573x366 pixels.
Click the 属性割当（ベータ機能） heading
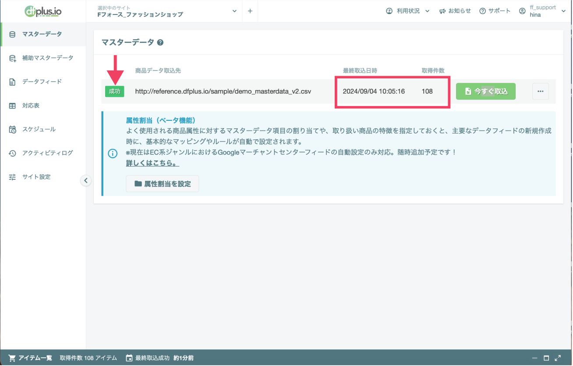point(161,120)
